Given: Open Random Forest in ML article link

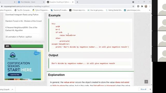Looking at the screenshot, I should [23, 21].
